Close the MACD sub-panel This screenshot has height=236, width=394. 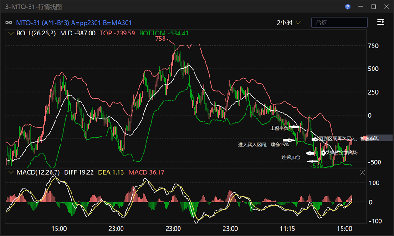pyautogui.click(x=363, y=172)
